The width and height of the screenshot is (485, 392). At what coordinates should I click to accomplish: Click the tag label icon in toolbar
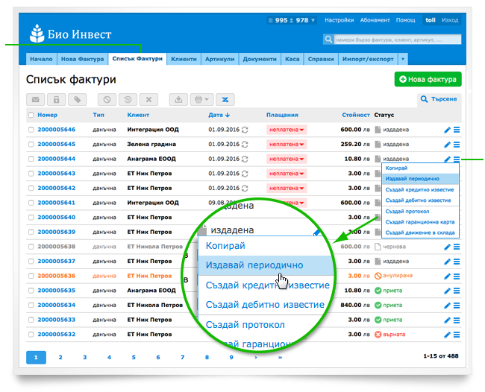[76, 99]
